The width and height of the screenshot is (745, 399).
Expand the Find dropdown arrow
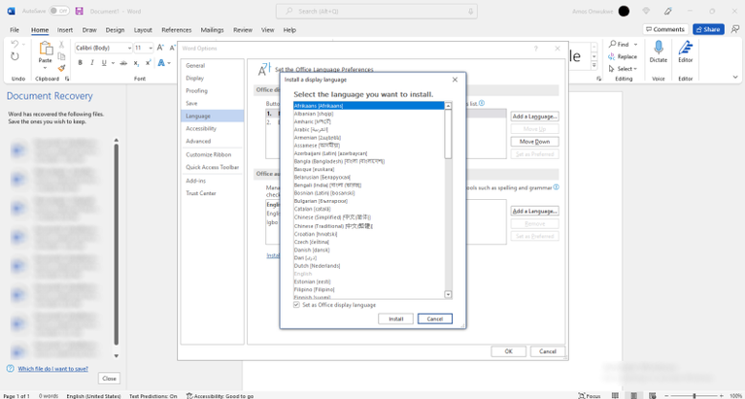click(635, 45)
